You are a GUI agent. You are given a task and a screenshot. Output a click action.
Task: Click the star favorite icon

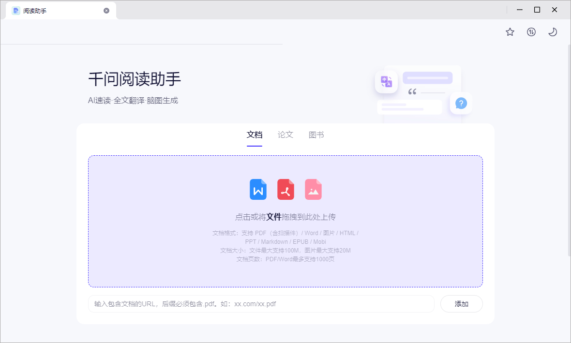(510, 31)
